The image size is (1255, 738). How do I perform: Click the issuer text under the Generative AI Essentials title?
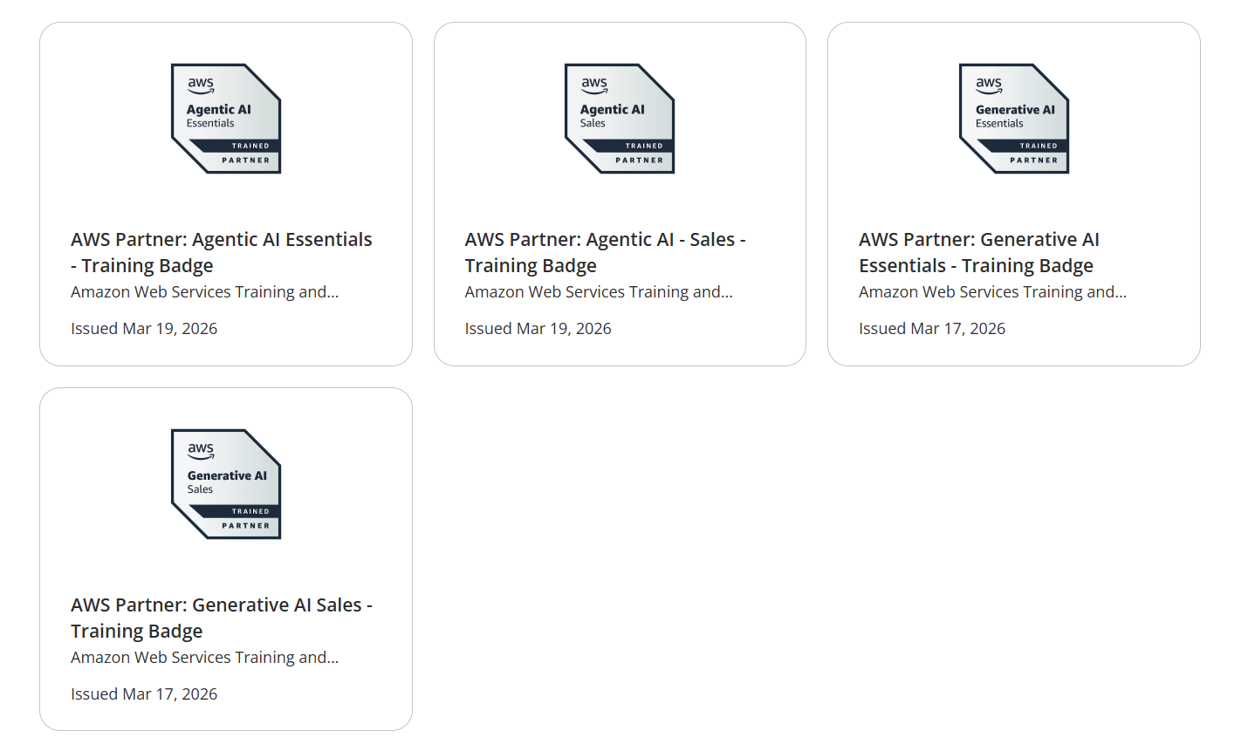pyautogui.click(x=992, y=292)
